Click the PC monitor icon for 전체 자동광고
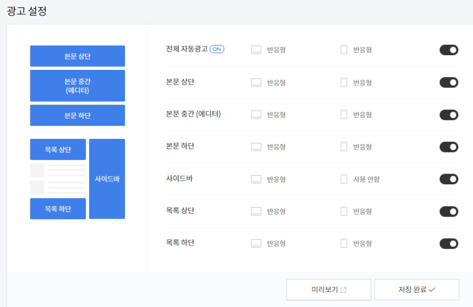Screen dimensions: 473x307 [256, 50]
